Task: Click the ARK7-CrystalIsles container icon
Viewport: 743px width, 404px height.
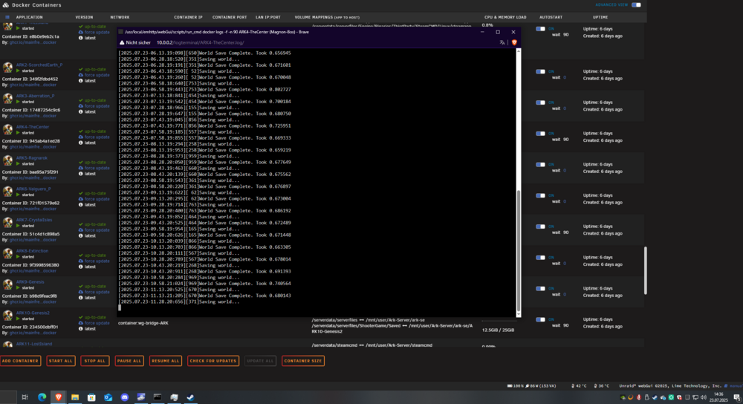Action: pyautogui.click(x=7, y=222)
